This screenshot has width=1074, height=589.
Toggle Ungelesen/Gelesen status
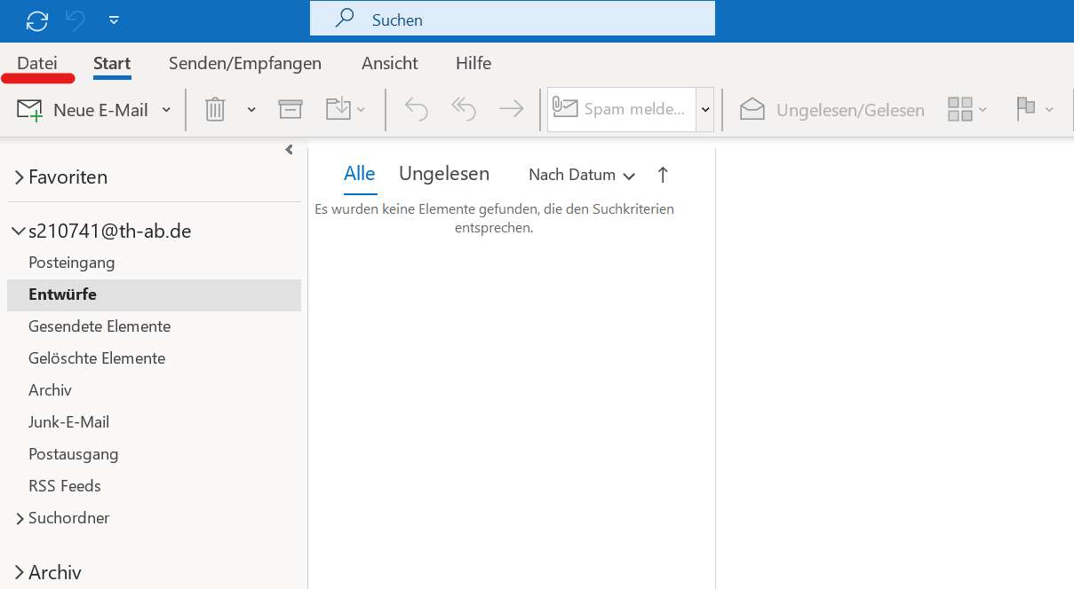832,110
